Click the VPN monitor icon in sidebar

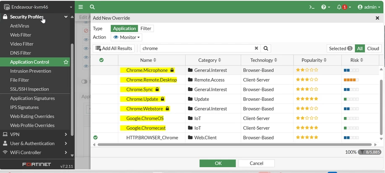pyautogui.click(x=5, y=134)
